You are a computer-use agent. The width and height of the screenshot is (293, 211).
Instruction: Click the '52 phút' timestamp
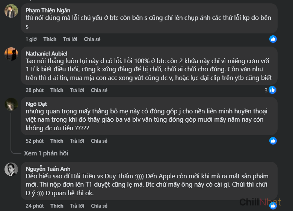tap(35, 141)
